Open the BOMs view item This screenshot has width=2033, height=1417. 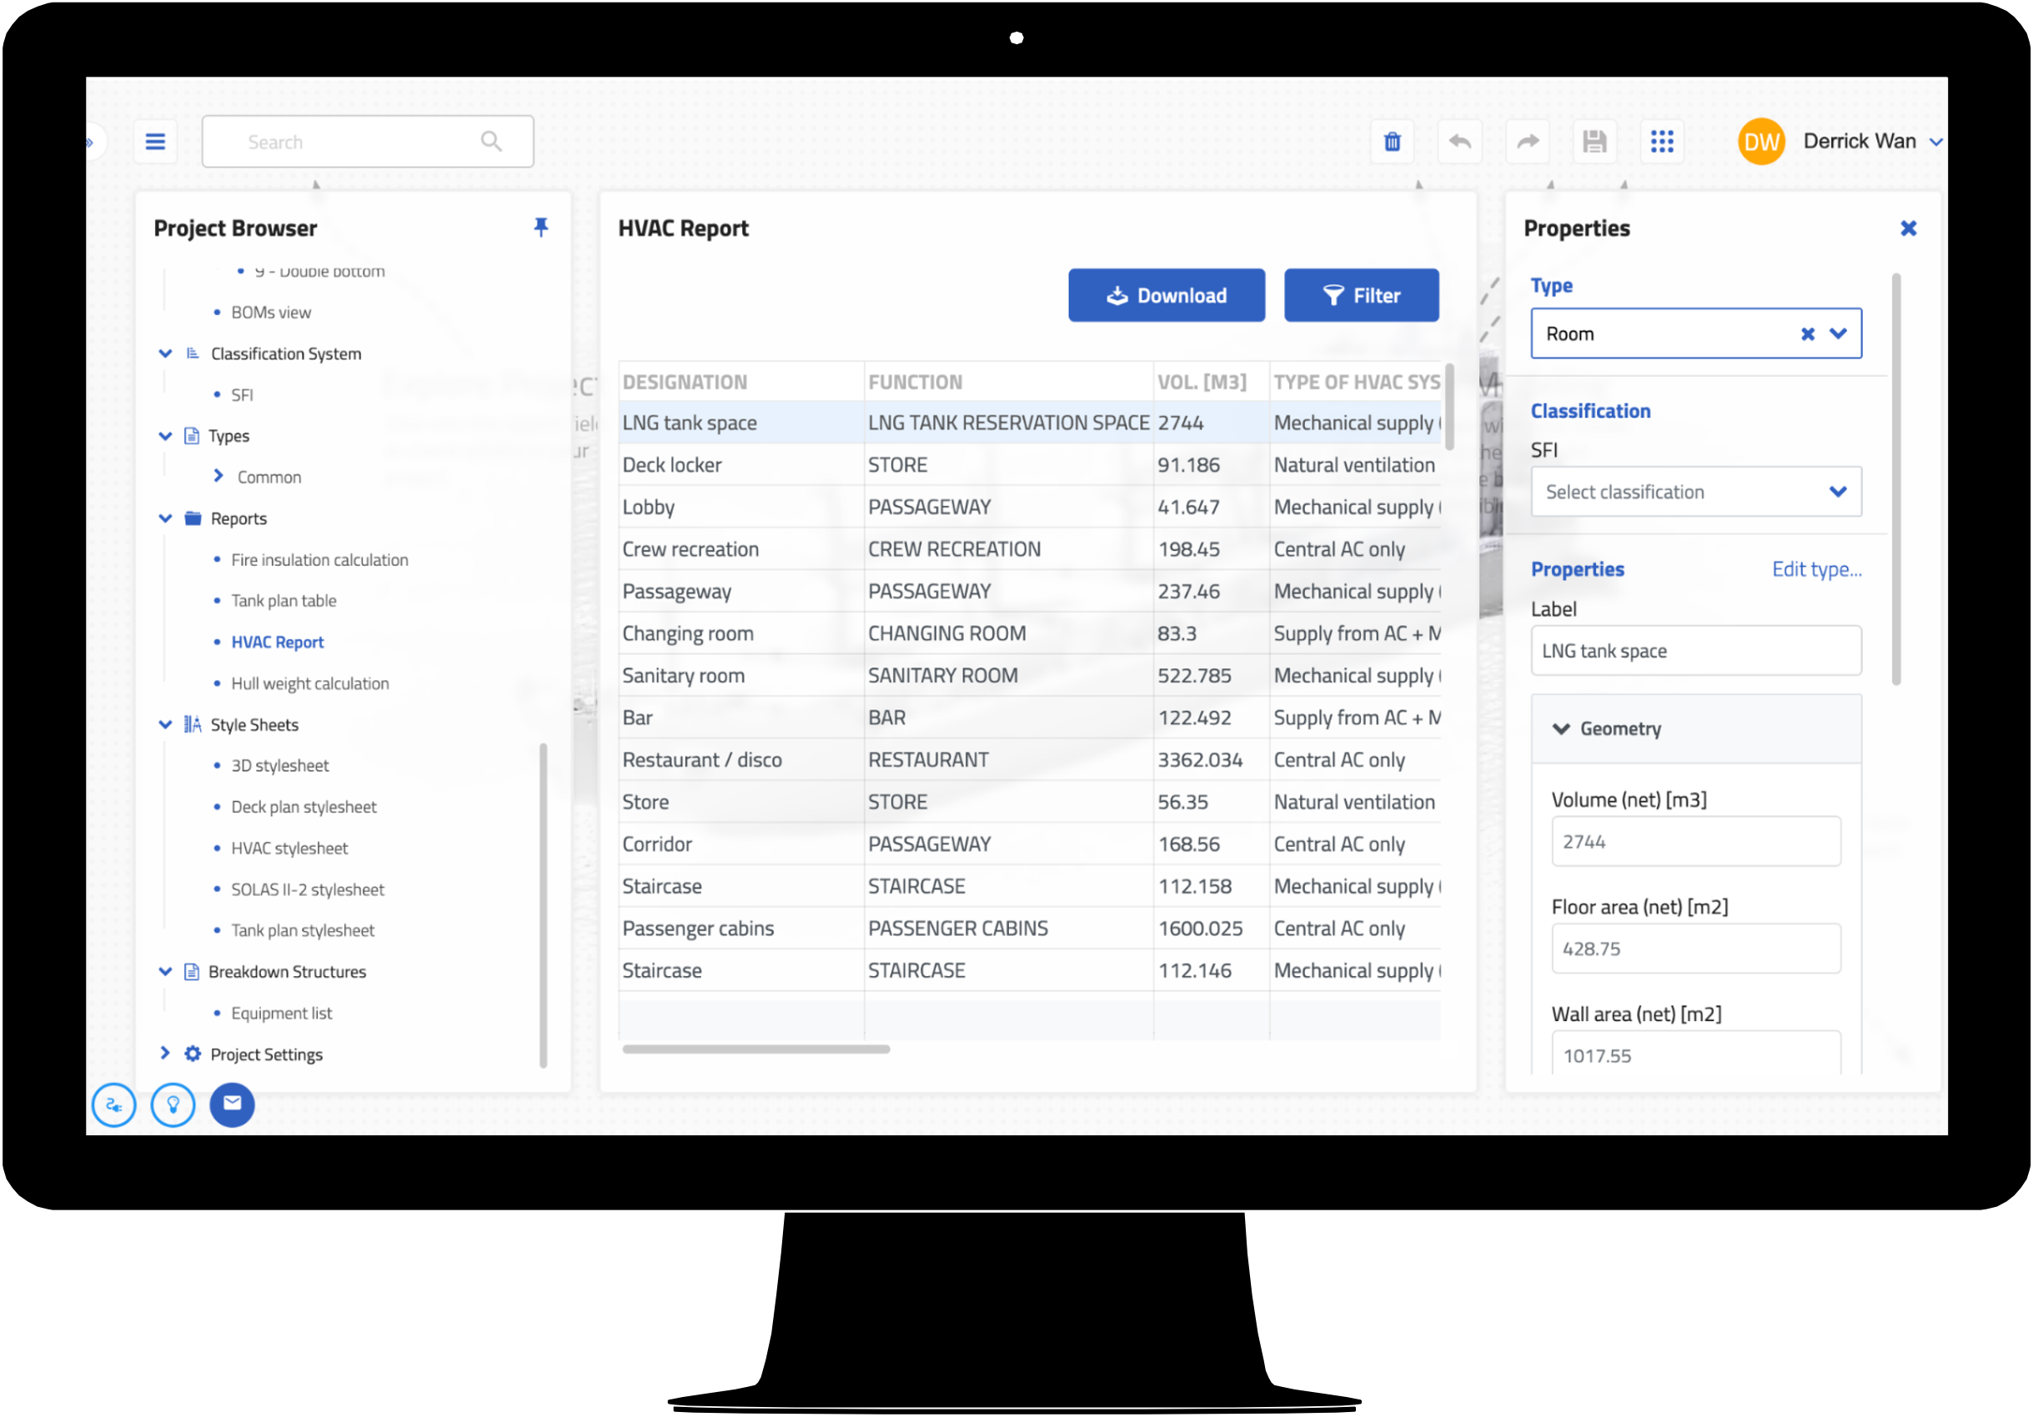point(271,313)
